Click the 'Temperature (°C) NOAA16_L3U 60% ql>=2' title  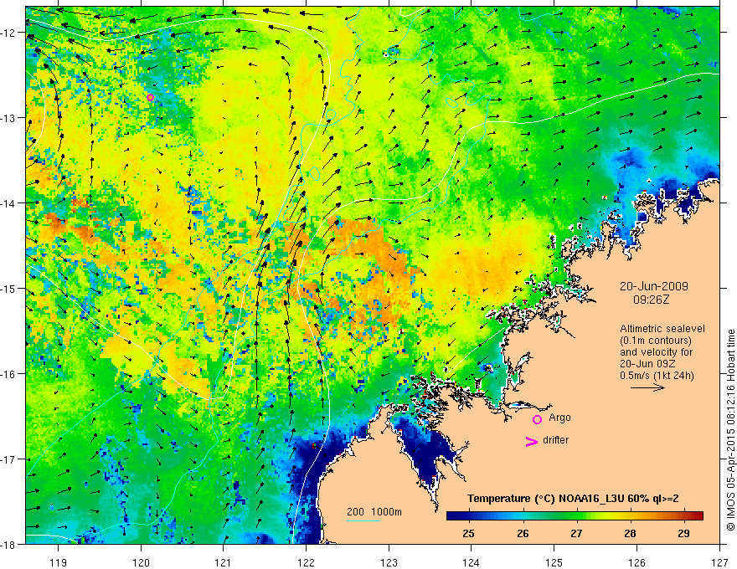[573, 499]
